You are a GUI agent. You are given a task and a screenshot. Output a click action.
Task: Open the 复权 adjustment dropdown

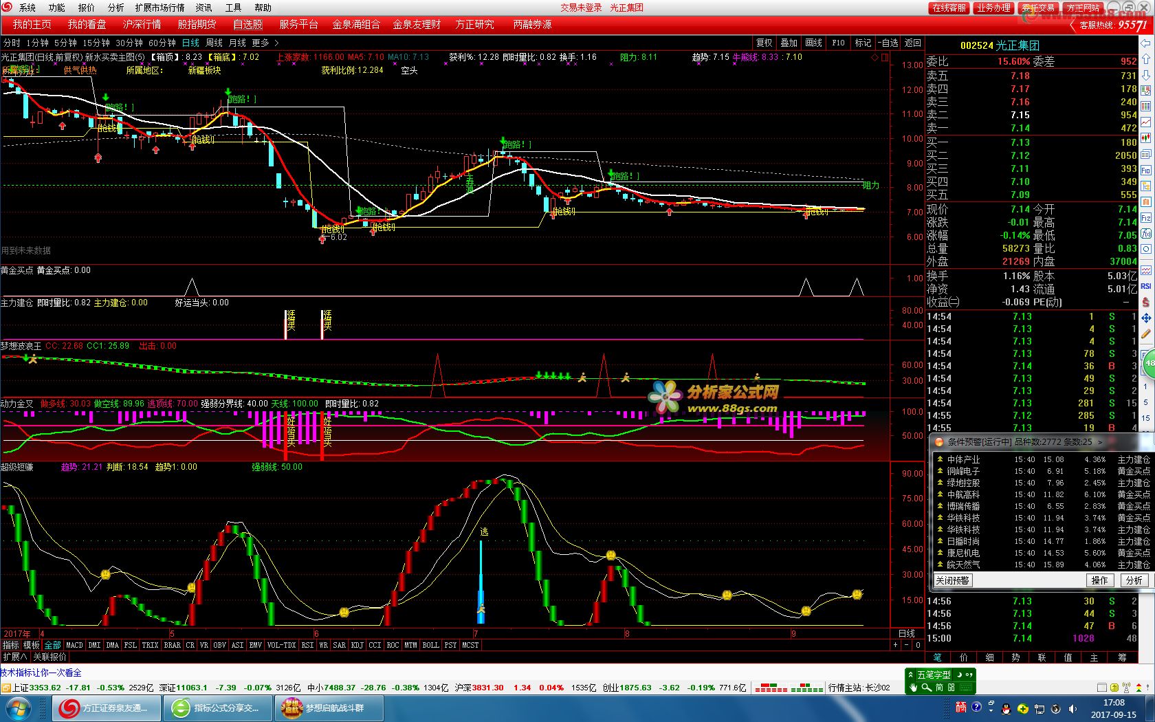[764, 43]
